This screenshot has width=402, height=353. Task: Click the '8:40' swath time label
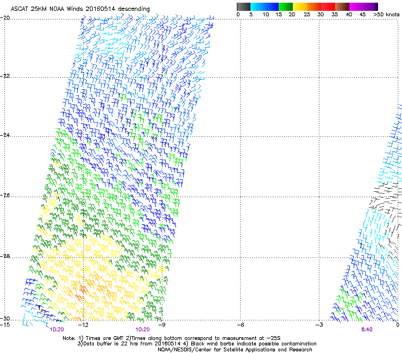[367, 330]
